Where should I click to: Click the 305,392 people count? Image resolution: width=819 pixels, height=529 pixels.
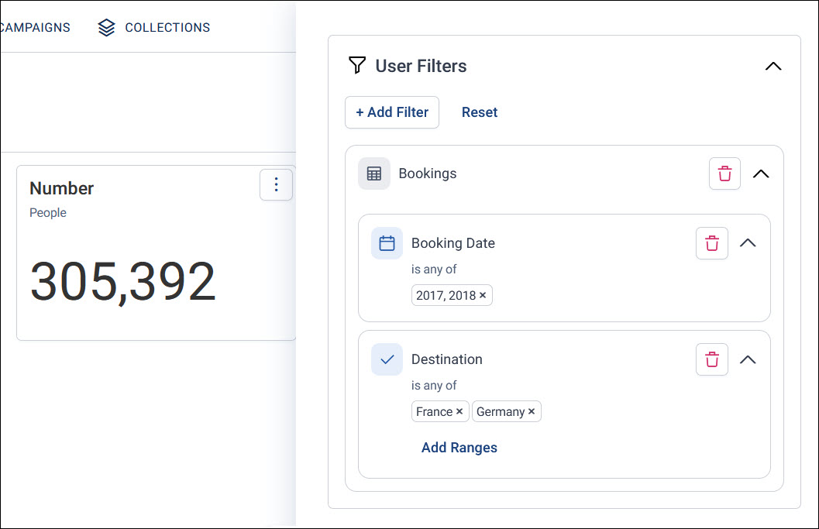click(123, 283)
